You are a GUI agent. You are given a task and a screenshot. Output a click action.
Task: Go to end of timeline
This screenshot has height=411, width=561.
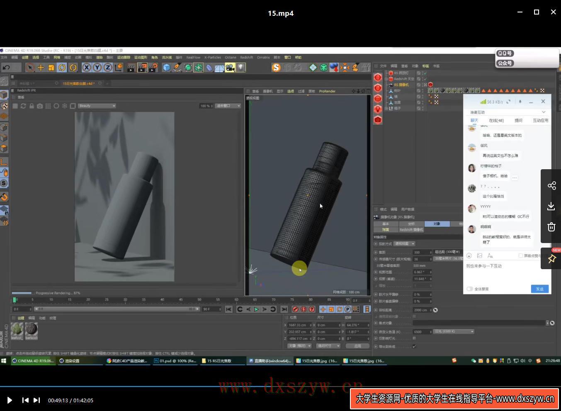tap(284, 309)
